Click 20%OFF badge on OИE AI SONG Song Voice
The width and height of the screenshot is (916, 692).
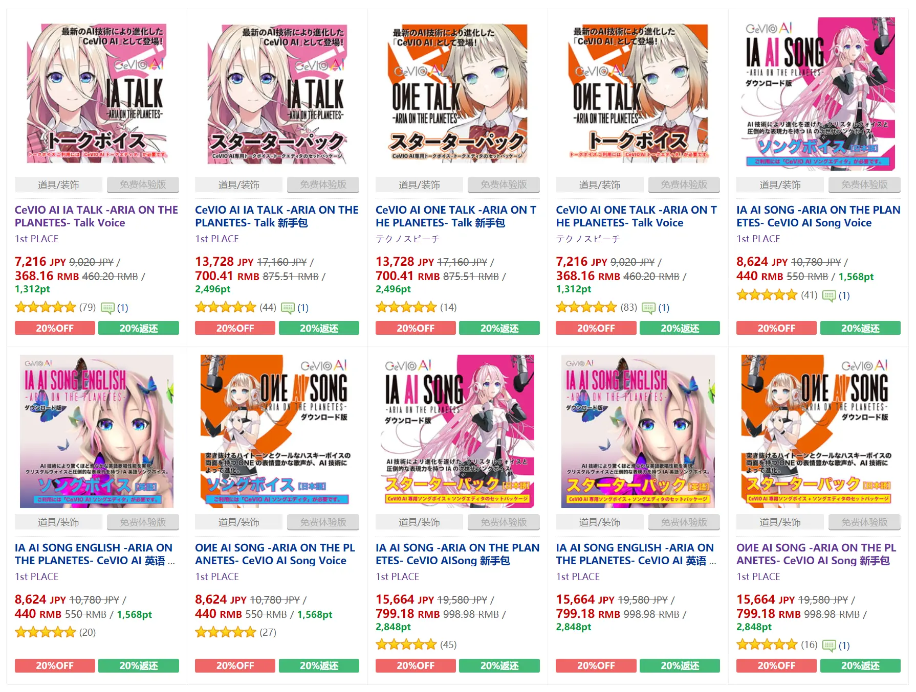(x=235, y=665)
